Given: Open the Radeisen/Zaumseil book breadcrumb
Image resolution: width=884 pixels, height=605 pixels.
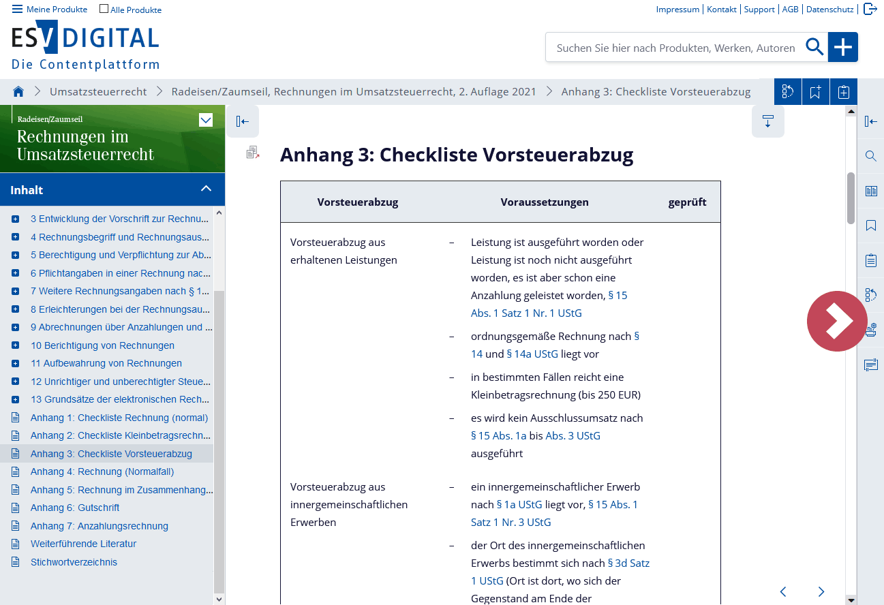Looking at the screenshot, I should [x=354, y=91].
